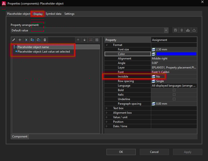
Task: Select the Display tab
Action: click(x=38, y=14)
